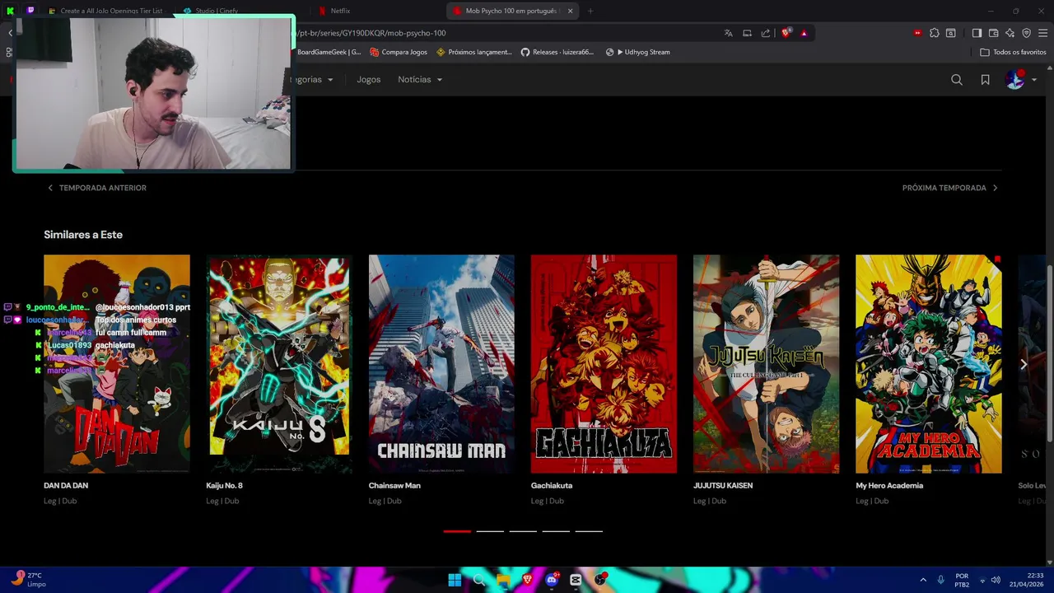Image resolution: width=1054 pixels, height=593 pixels.
Task: Click the Gachiakuta title text
Action: (x=552, y=486)
